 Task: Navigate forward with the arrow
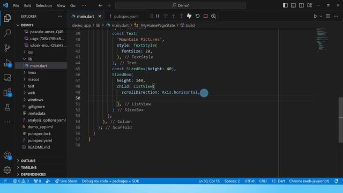tap(109, 5)
